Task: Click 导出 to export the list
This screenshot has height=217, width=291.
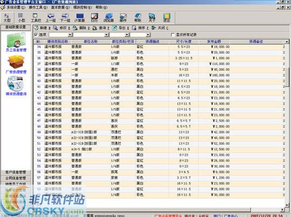Action: coord(120,28)
